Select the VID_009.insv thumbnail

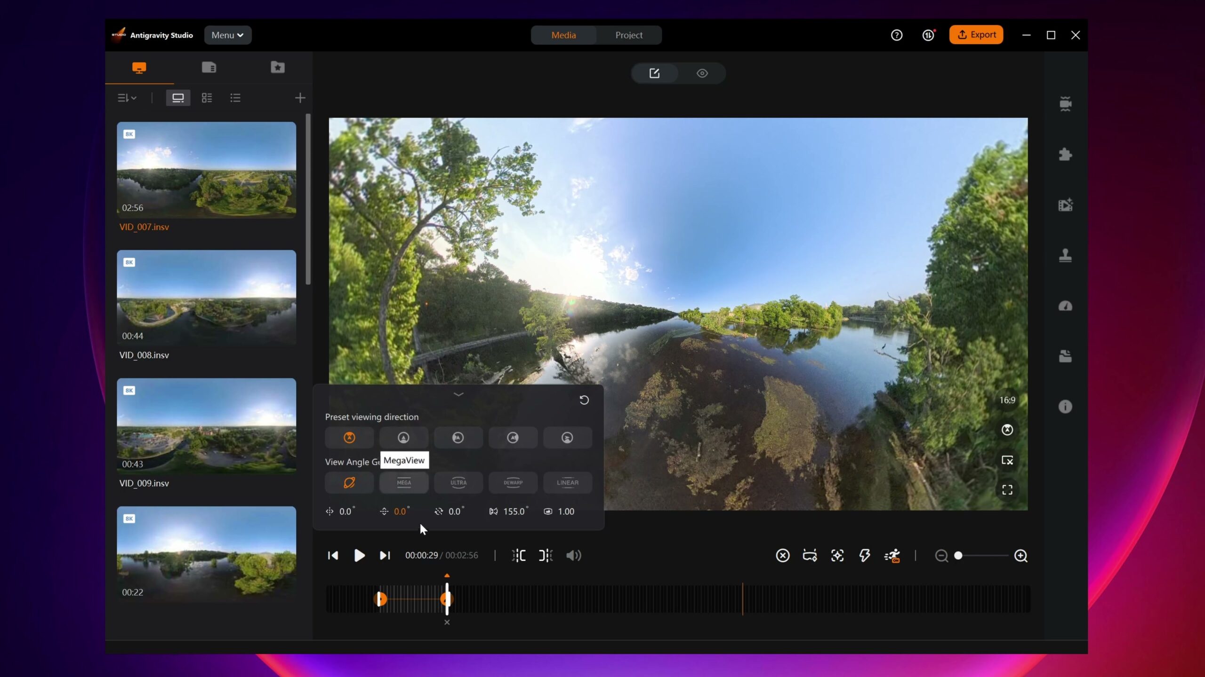(x=207, y=426)
